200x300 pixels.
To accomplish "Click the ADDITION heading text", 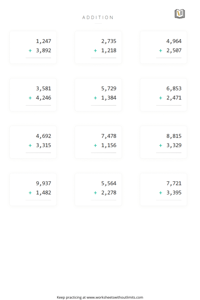I will click(x=98, y=18).
